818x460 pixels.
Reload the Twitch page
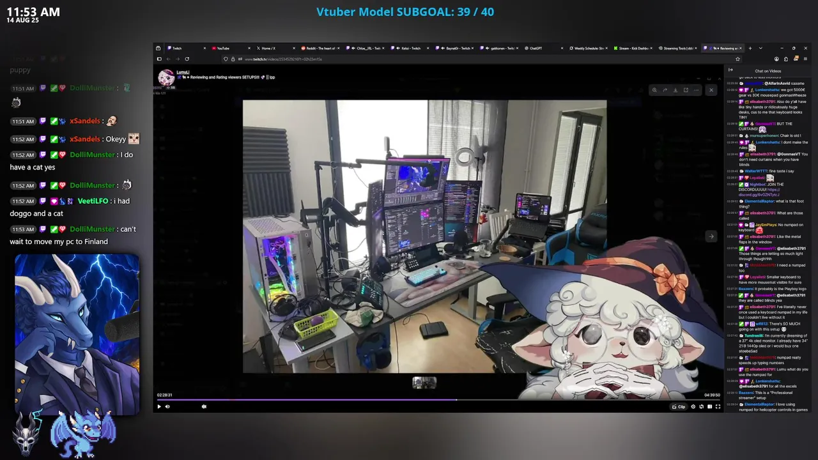pos(187,59)
